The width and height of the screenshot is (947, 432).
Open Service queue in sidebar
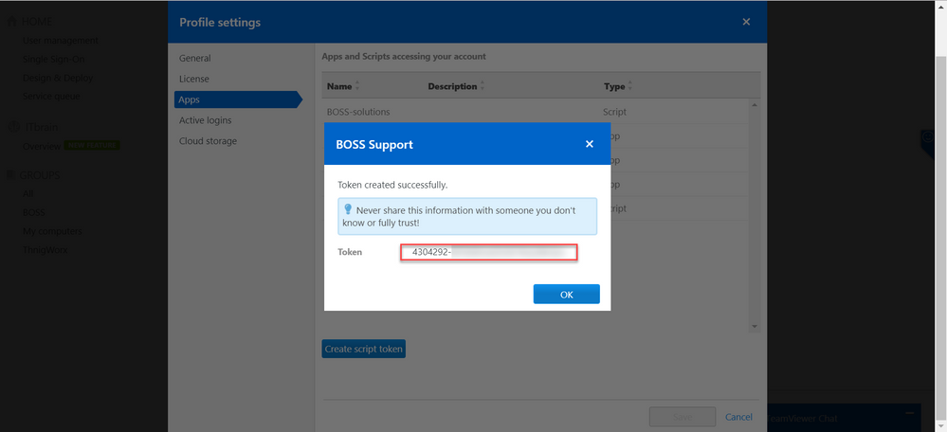51,96
